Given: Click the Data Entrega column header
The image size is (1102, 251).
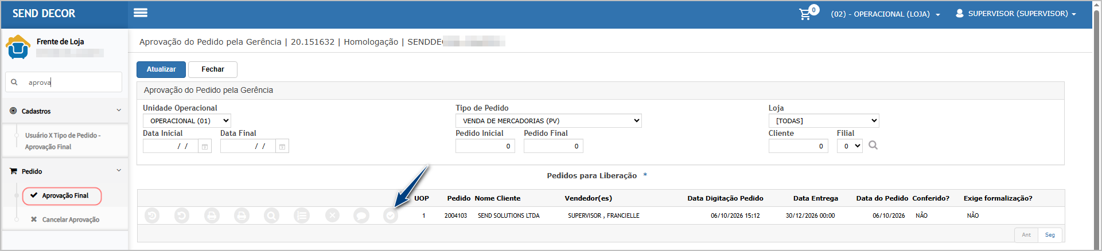Looking at the screenshot, I should coord(816,198).
